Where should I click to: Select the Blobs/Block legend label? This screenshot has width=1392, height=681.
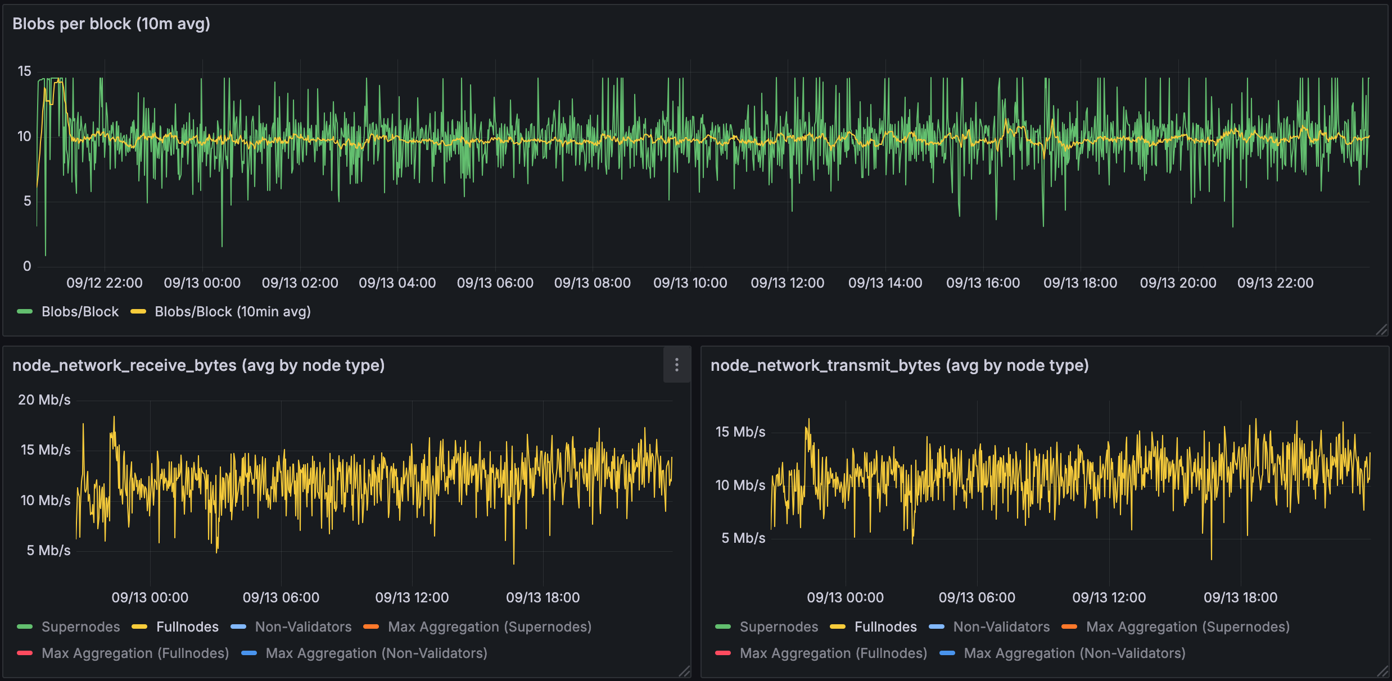pos(80,311)
